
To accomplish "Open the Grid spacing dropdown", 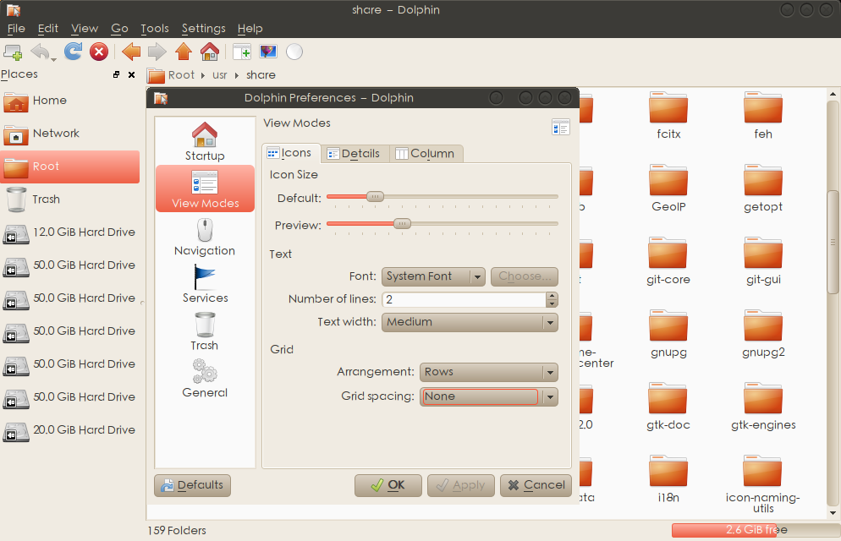I will pos(489,397).
